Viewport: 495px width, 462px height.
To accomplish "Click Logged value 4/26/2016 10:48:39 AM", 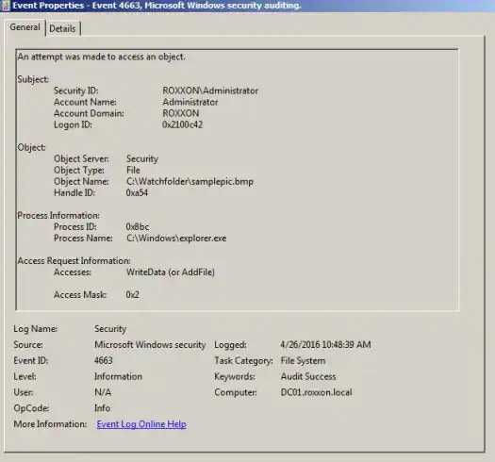I will click(326, 345).
